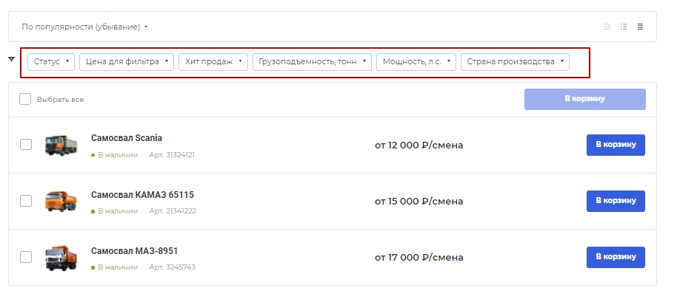The height and width of the screenshot is (305, 677).
Task: Tick checkbox for Самосвал КАМАЗ 65115
Action: click(x=26, y=201)
